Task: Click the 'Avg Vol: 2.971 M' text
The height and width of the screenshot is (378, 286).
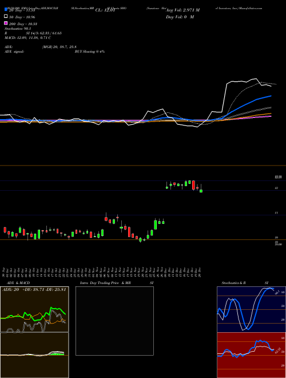Action: pos(182,10)
